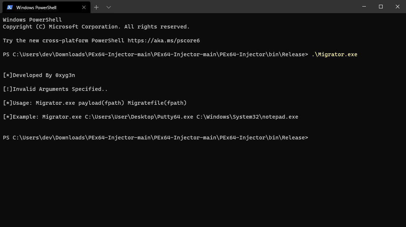Click the notepad.exe path in example
The height and width of the screenshot is (227, 406).
click(x=247, y=117)
